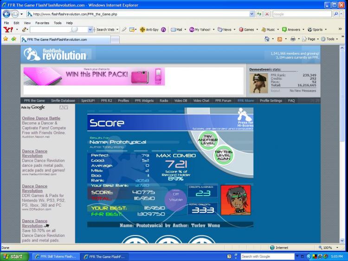
Task: Expand the IE Tools dropdown menu
Action: 330,39
